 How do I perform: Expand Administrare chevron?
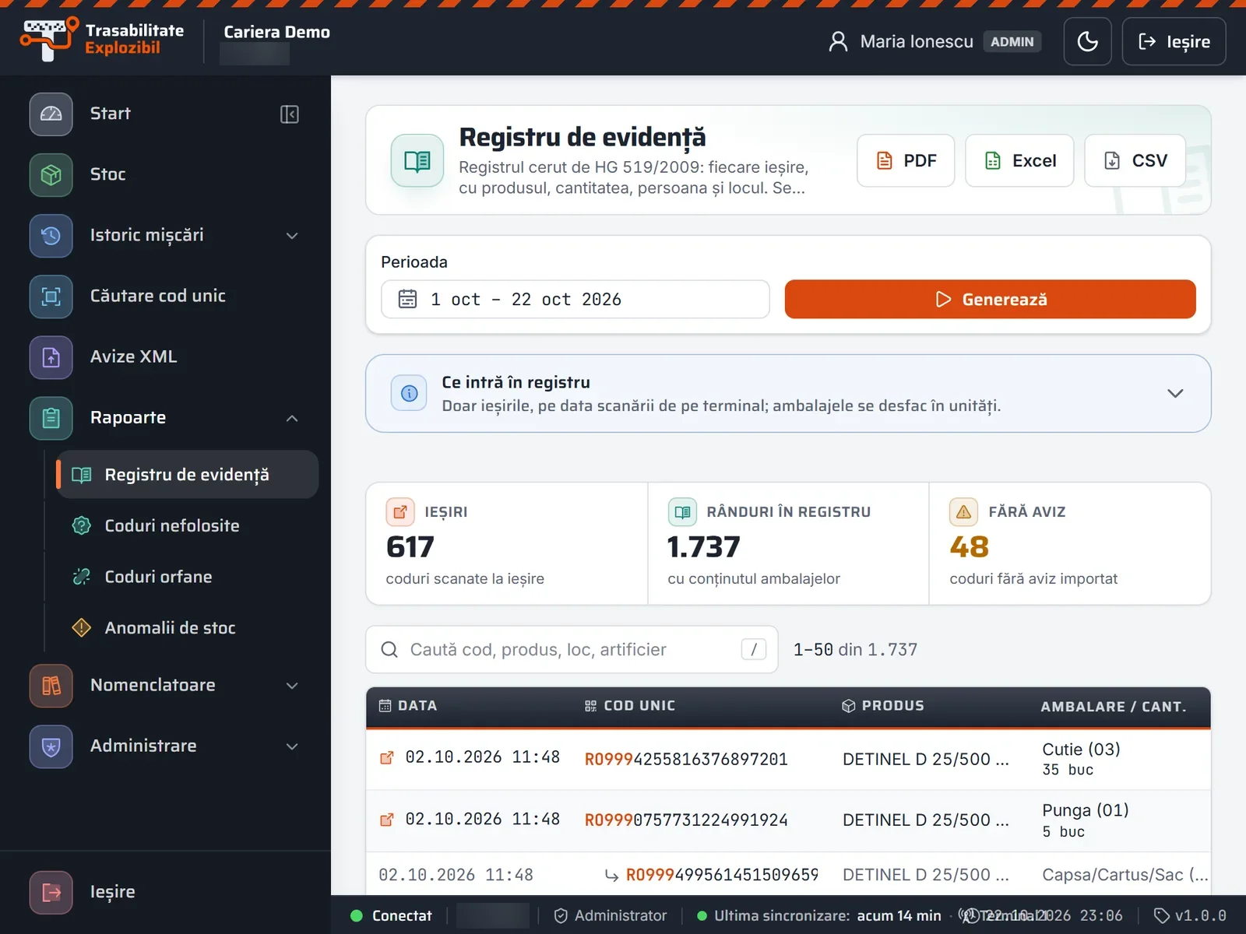pos(292,746)
